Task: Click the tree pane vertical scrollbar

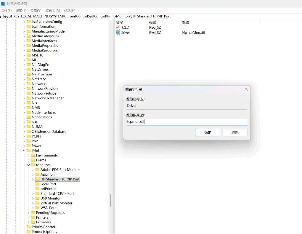Action: 111,201
